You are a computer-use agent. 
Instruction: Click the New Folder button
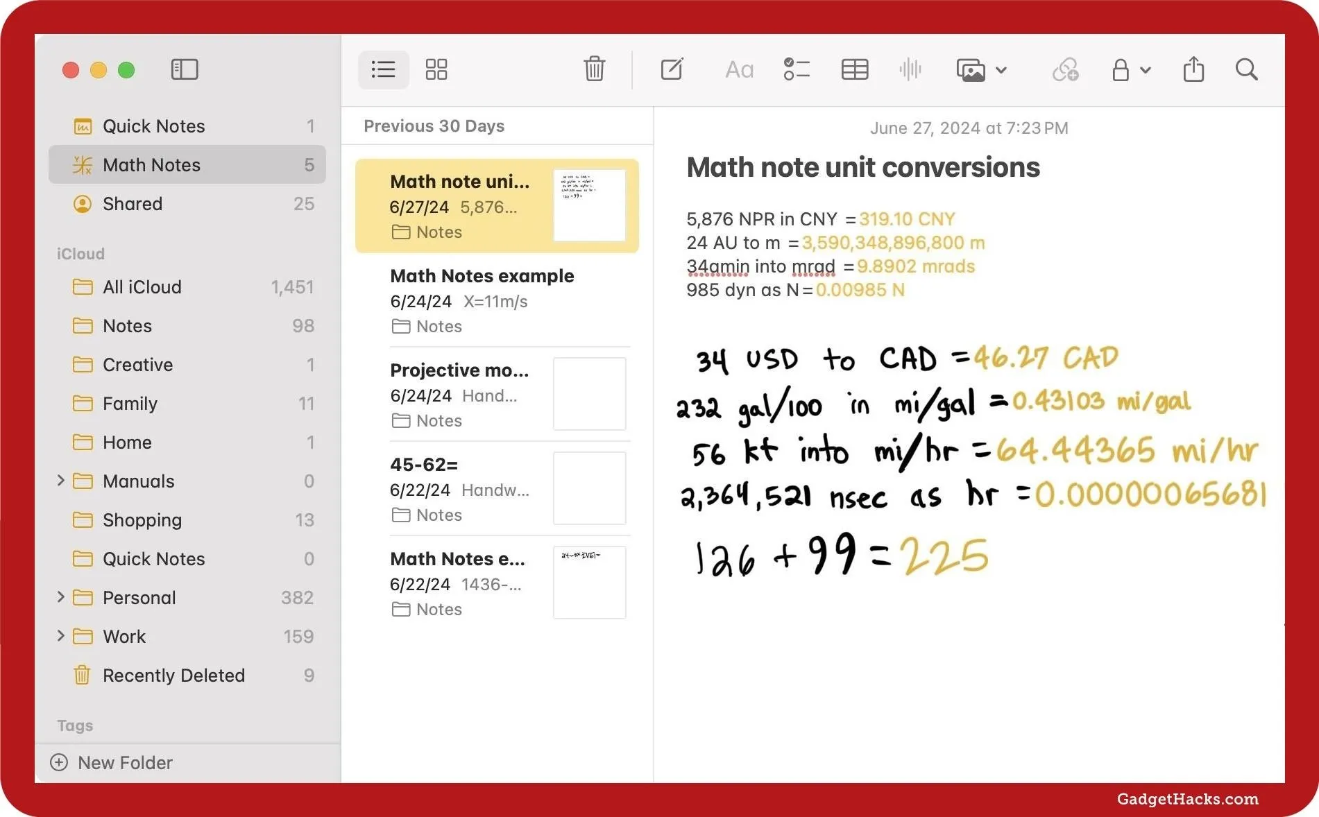coord(112,763)
